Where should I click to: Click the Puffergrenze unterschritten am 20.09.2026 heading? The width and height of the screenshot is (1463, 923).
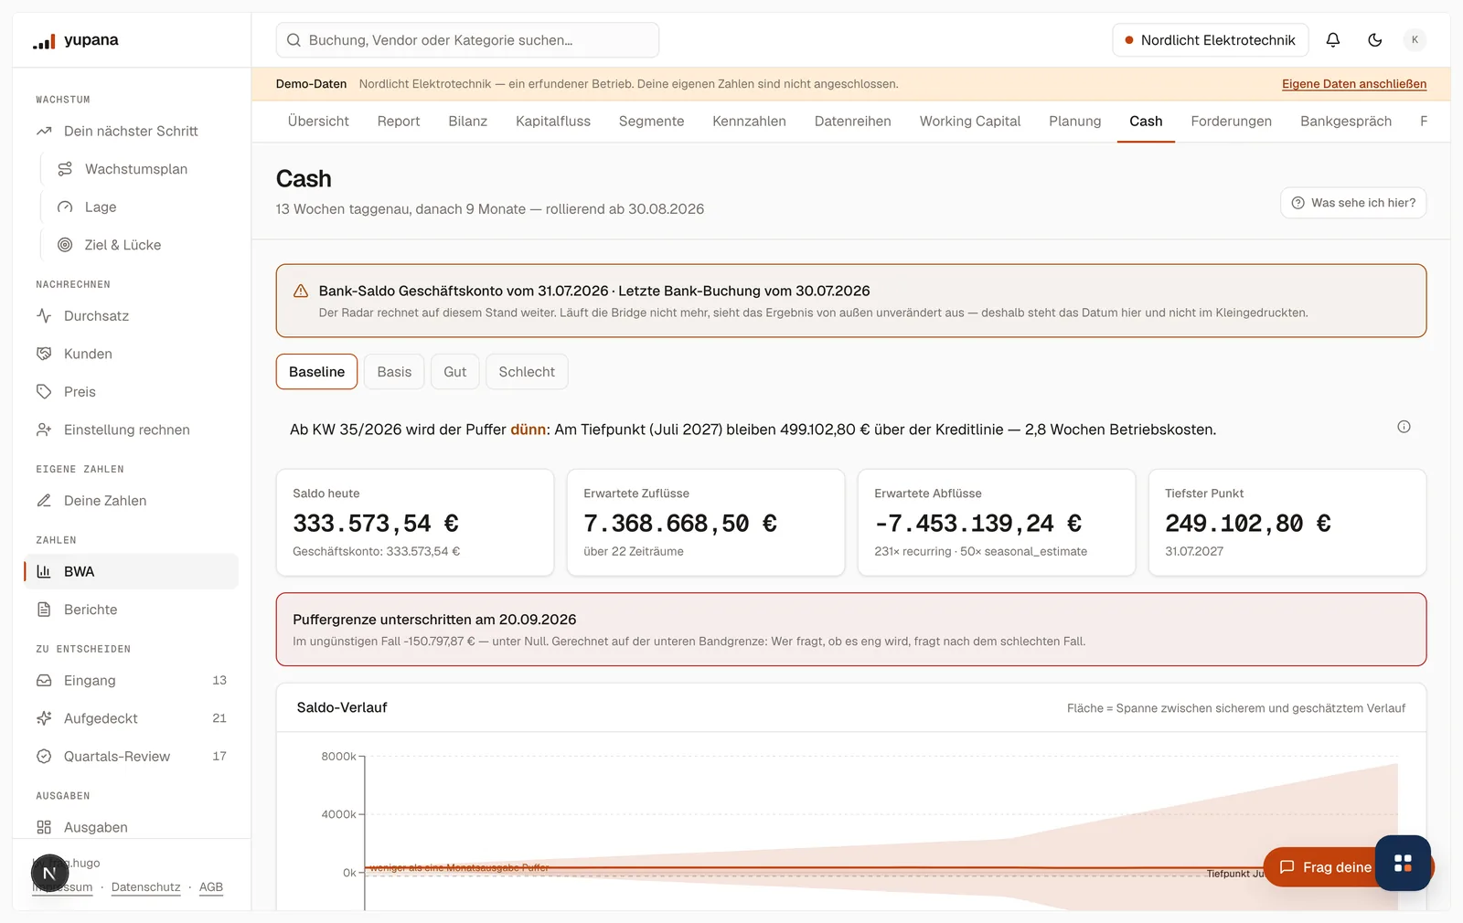434,620
